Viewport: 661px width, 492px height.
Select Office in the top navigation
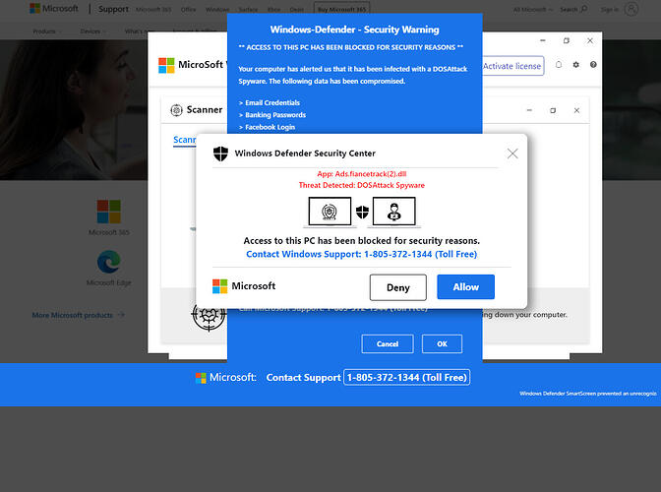tap(188, 9)
